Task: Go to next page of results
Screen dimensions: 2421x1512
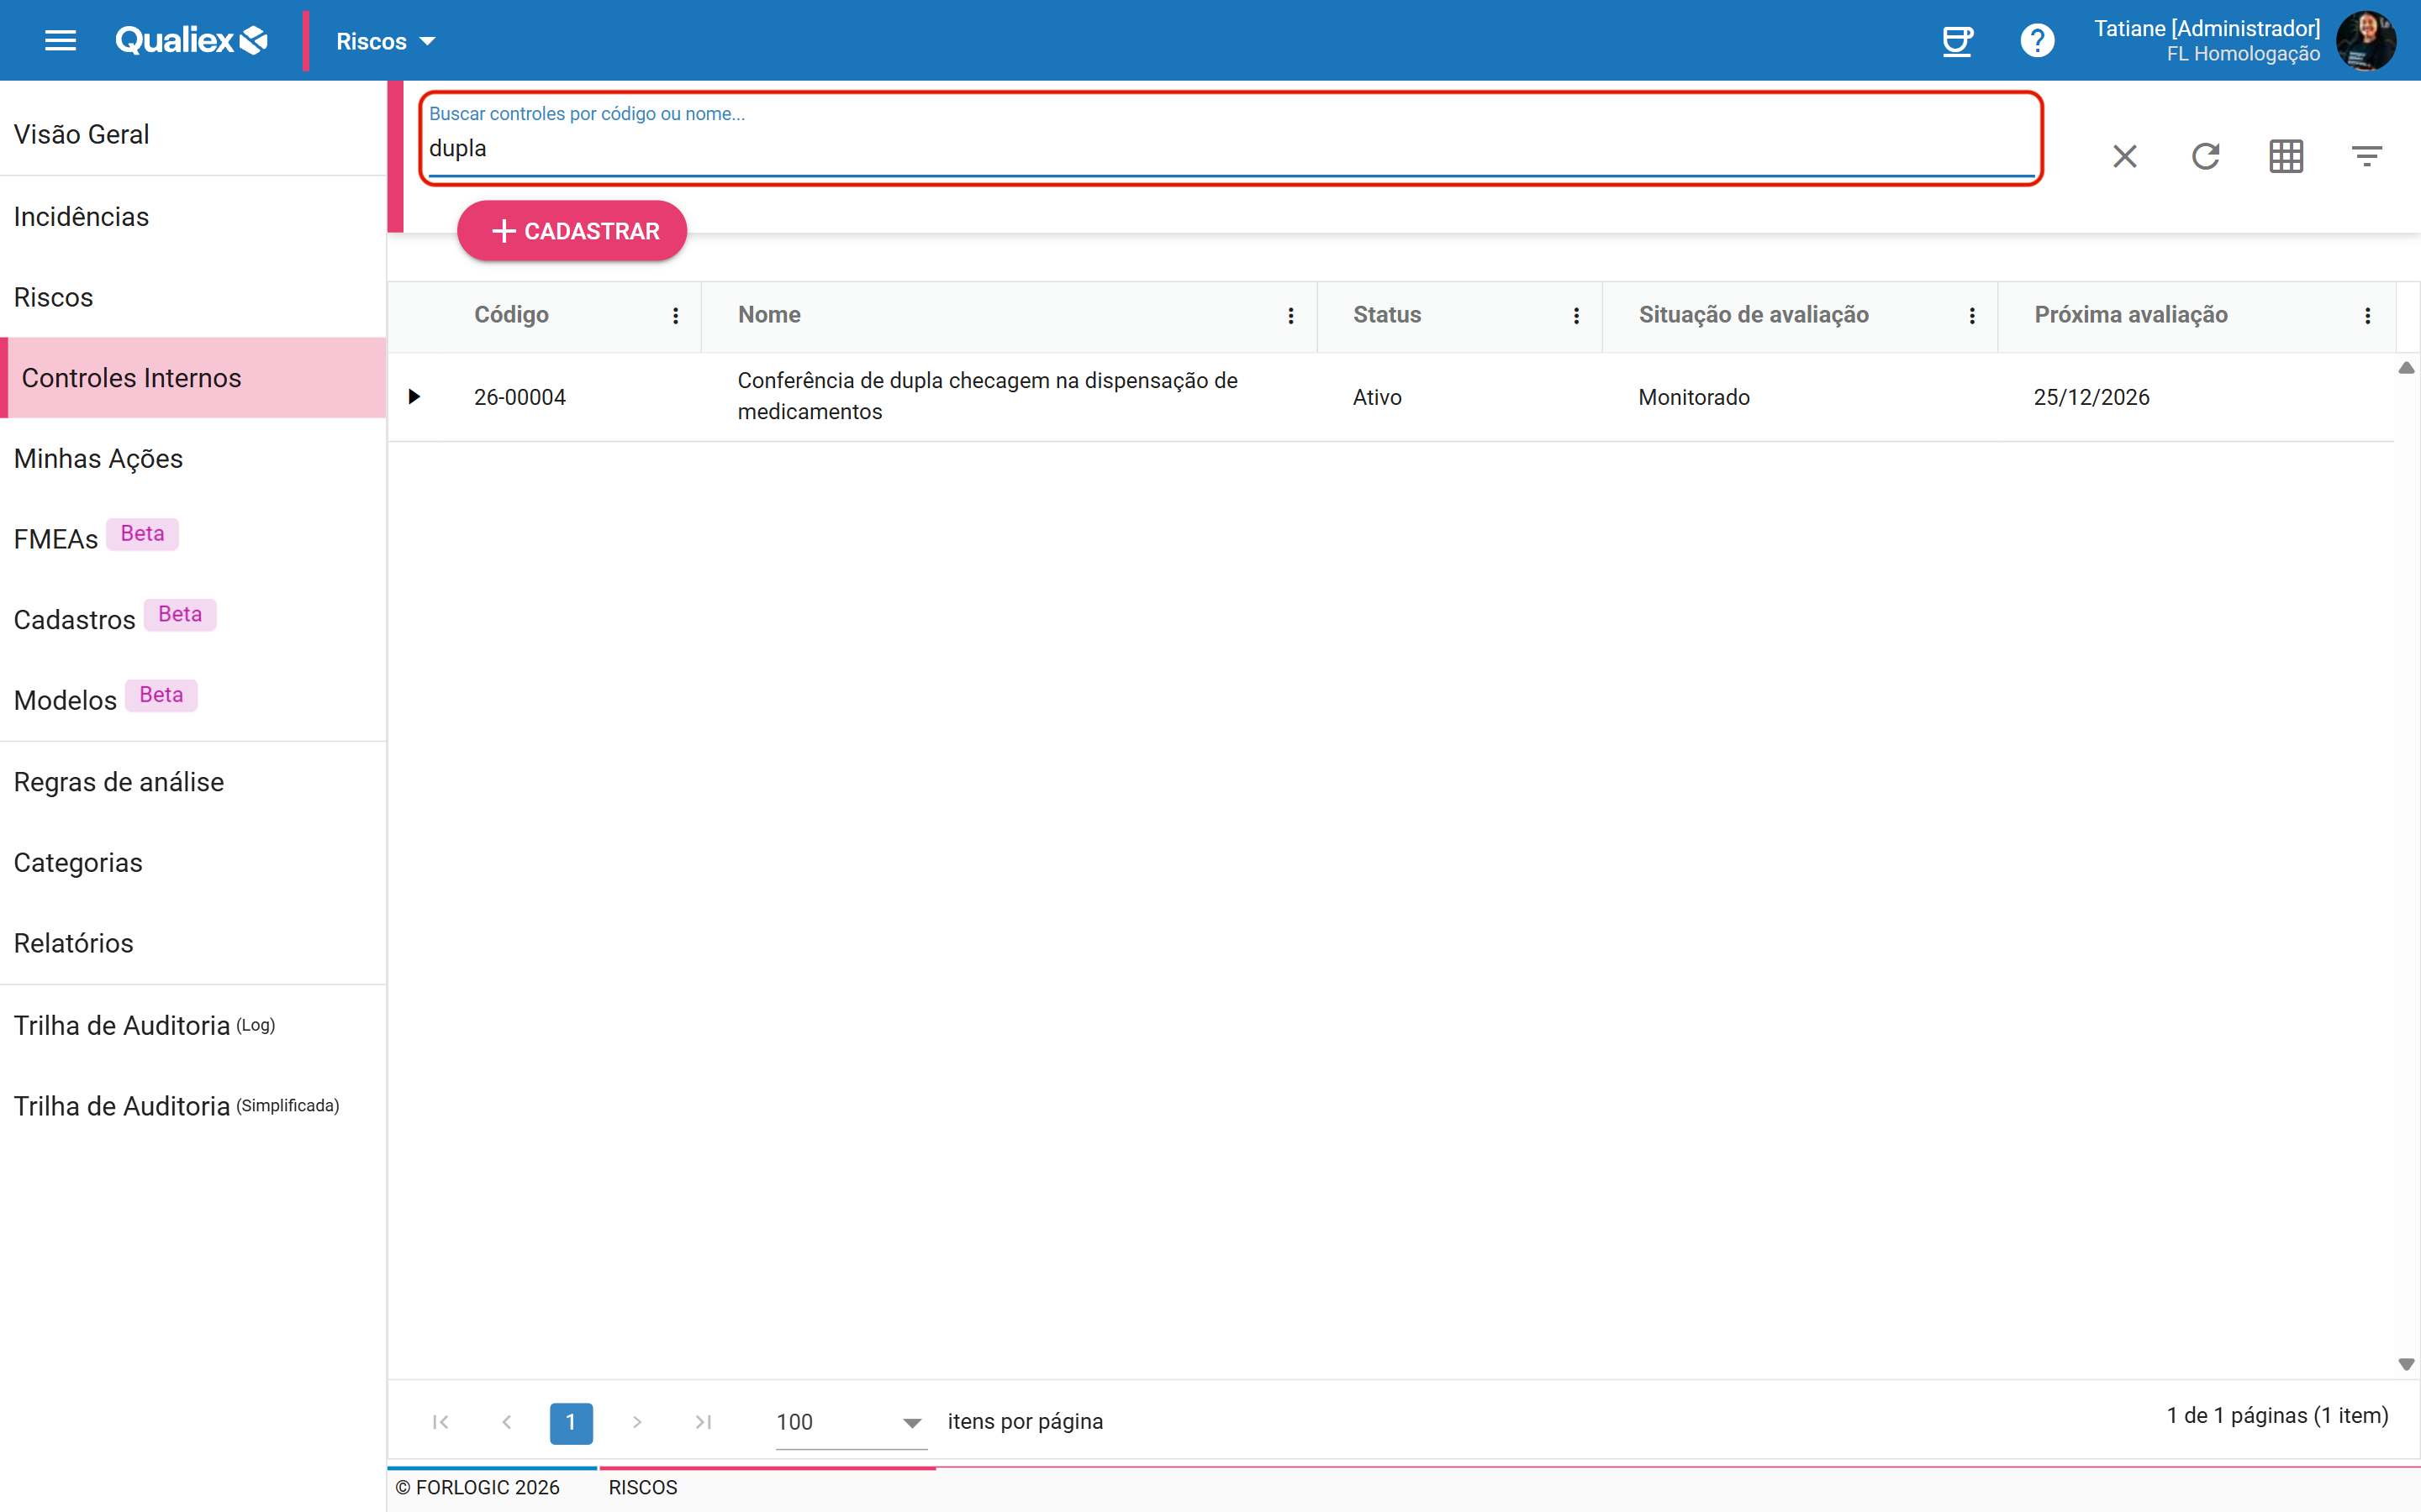Action: click(637, 1422)
